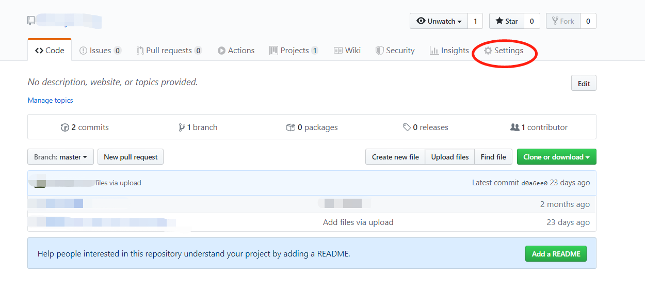Switch to the Wiki tab
645x289 pixels.
click(347, 51)
